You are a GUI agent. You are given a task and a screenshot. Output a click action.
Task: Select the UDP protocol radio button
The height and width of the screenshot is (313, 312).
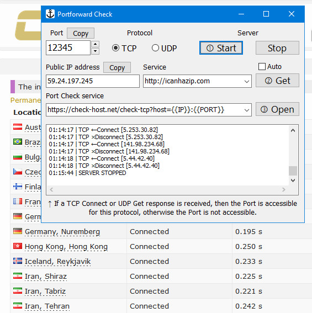pyautogui.click(x=155, y=48)
